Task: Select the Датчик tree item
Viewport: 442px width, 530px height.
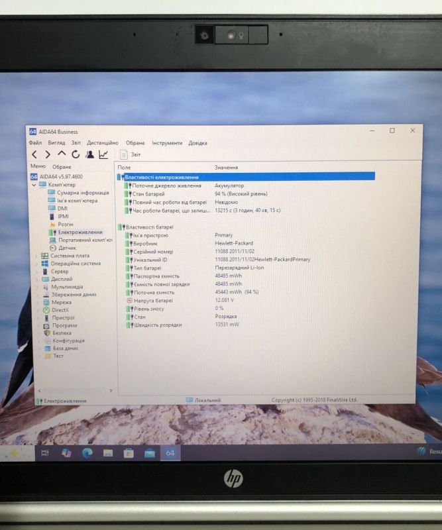Action: pyautogui.click(x=63, y=248)
